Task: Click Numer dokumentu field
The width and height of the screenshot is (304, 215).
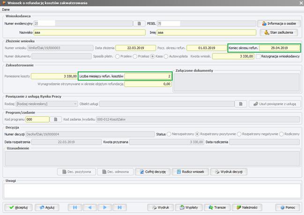Action: pos(61,56)
